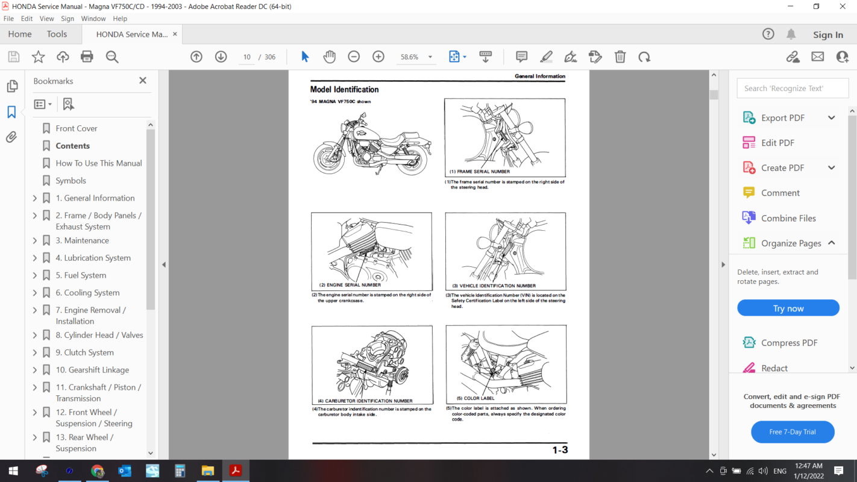
Task: Expand 1. General Information bookmark
Action: [x=34, y=198]
